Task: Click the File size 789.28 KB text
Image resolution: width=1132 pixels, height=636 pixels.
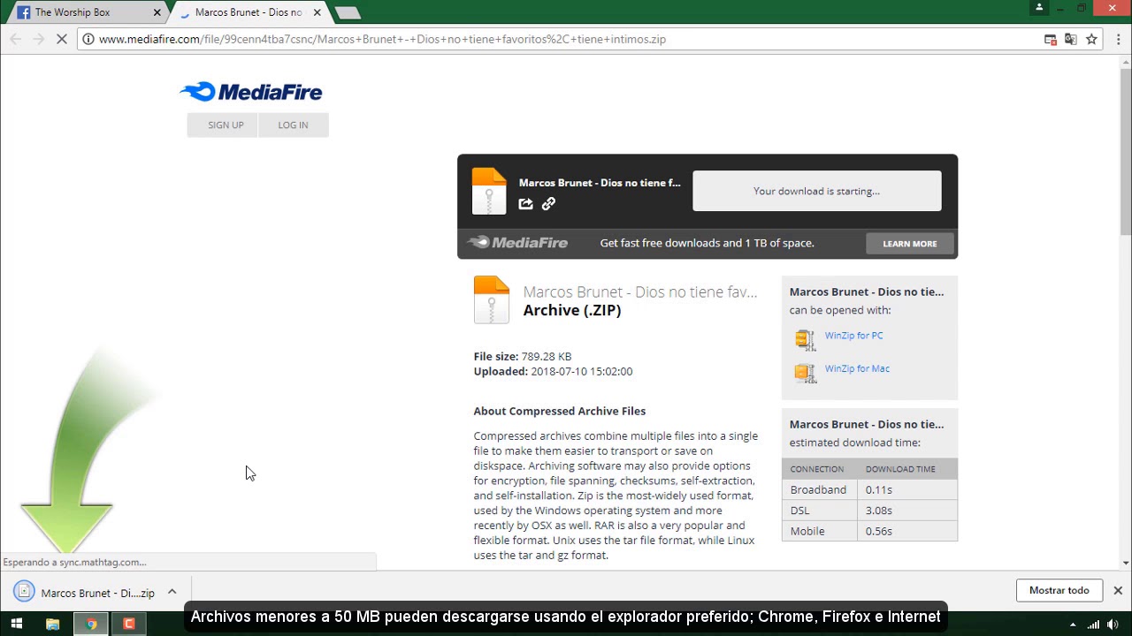Action: [x=523, y=357]
